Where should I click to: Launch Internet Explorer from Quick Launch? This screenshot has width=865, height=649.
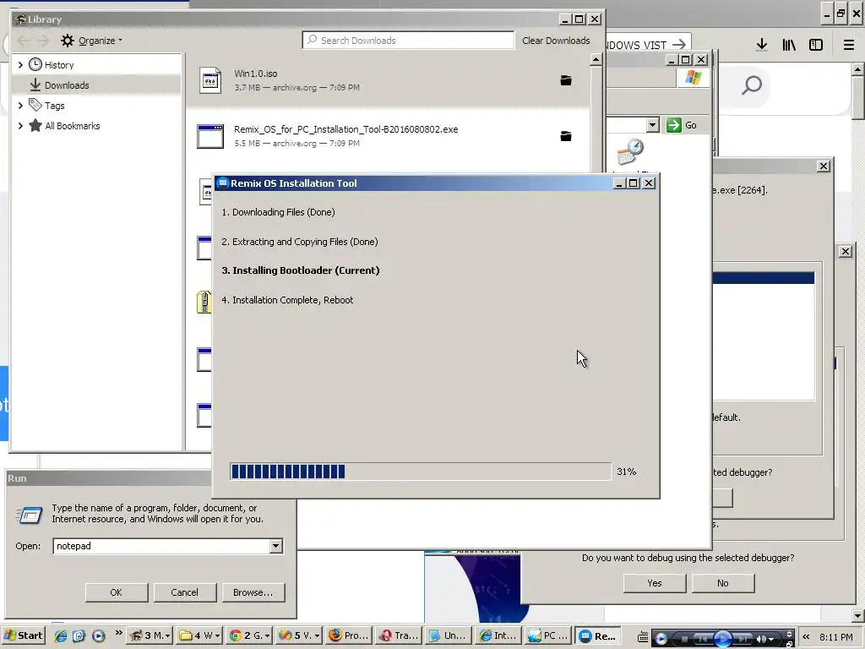click(x=60, y=635)
